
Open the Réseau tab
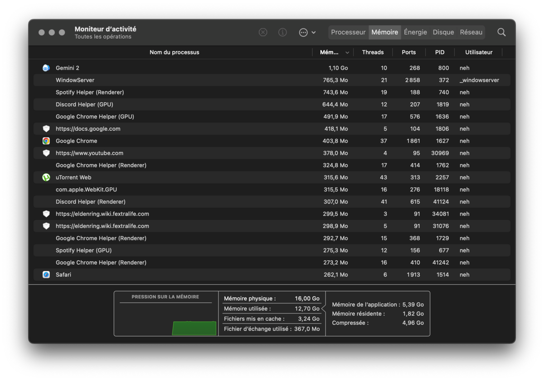coord(471,32)
